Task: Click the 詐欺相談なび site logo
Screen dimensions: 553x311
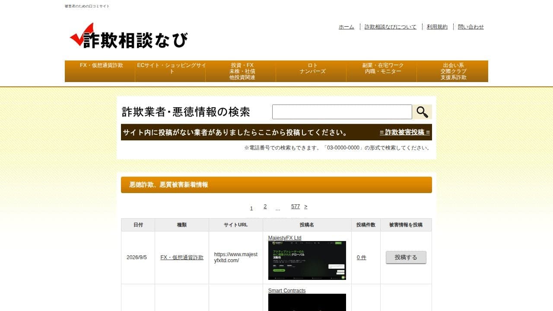Action: pos(129,36)
